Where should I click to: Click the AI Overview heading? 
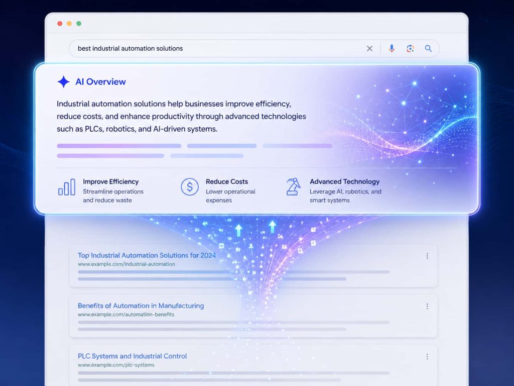pyautogui.click(x=100, y=82)
